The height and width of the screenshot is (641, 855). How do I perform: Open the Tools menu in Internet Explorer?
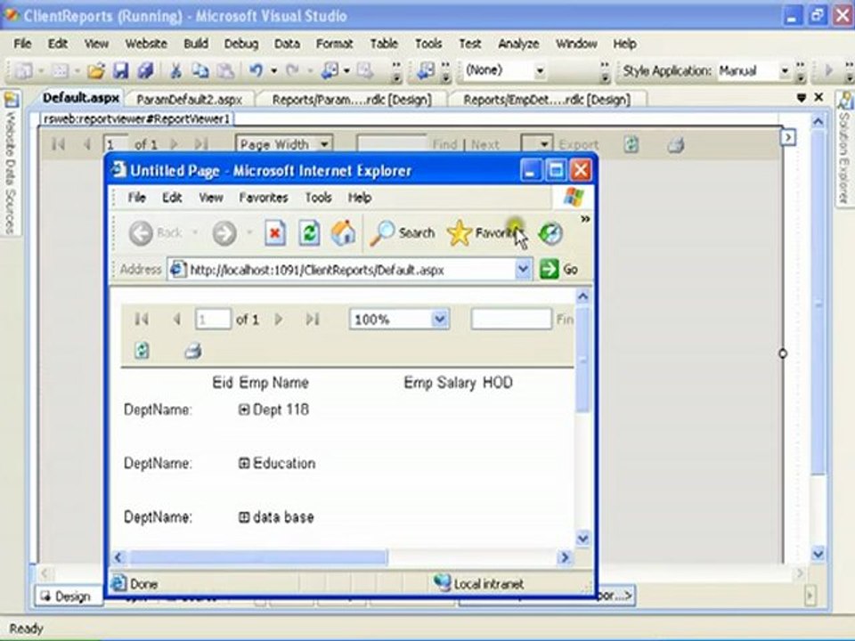point(318,198)
